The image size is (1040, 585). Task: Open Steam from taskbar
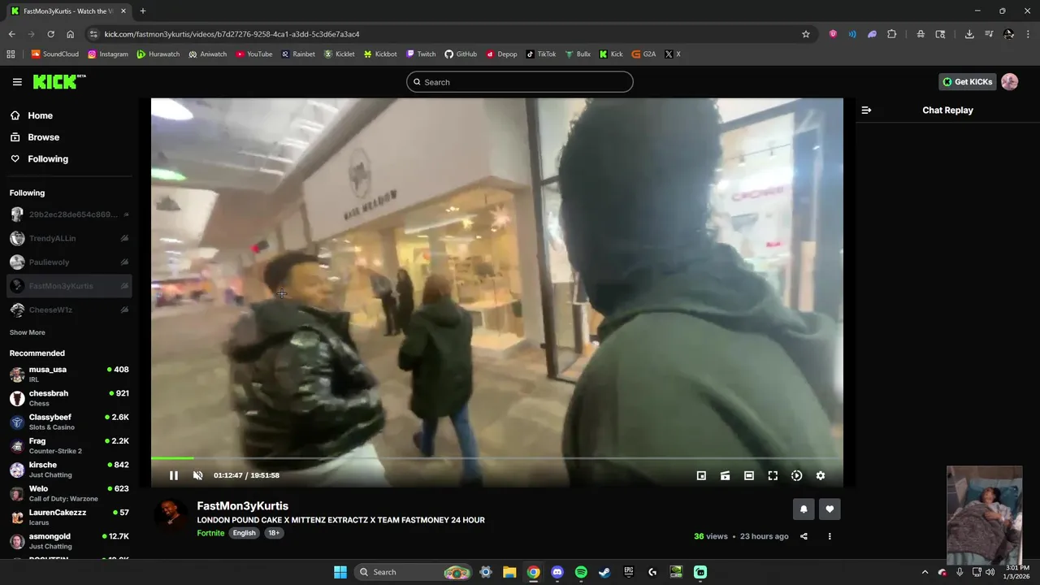[x=604, y=572]
